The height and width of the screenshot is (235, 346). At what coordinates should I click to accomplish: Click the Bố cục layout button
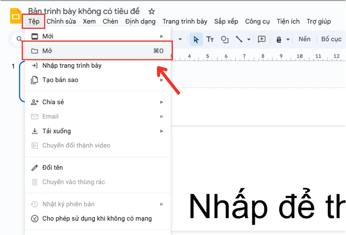click(331, 39)
